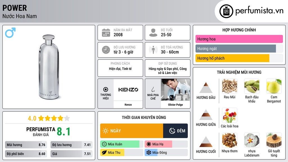
Task: Click the perfumista.vn perfume bottle logo icon
Action: click(x=226, y=11)
